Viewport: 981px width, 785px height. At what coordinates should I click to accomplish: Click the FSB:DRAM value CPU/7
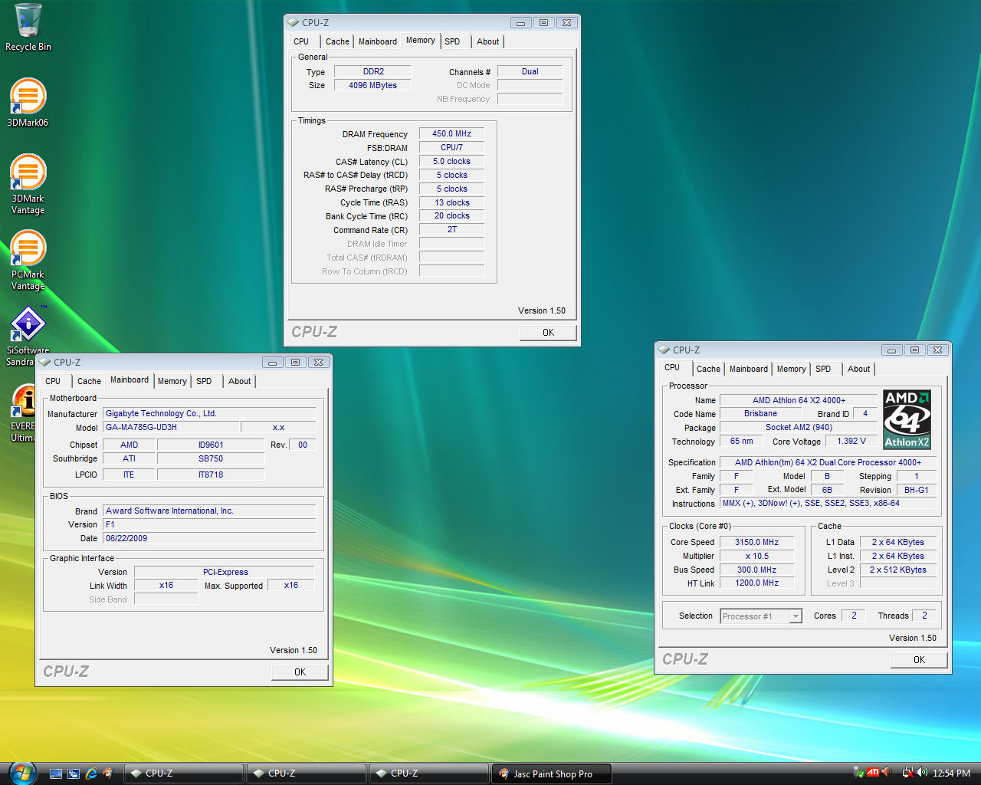pos(452,147)
